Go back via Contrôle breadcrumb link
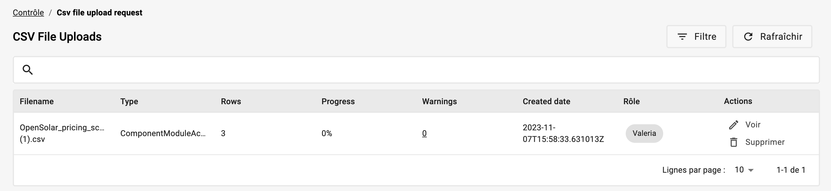Viewport: 831px width, 191px height. pos(28,12)
